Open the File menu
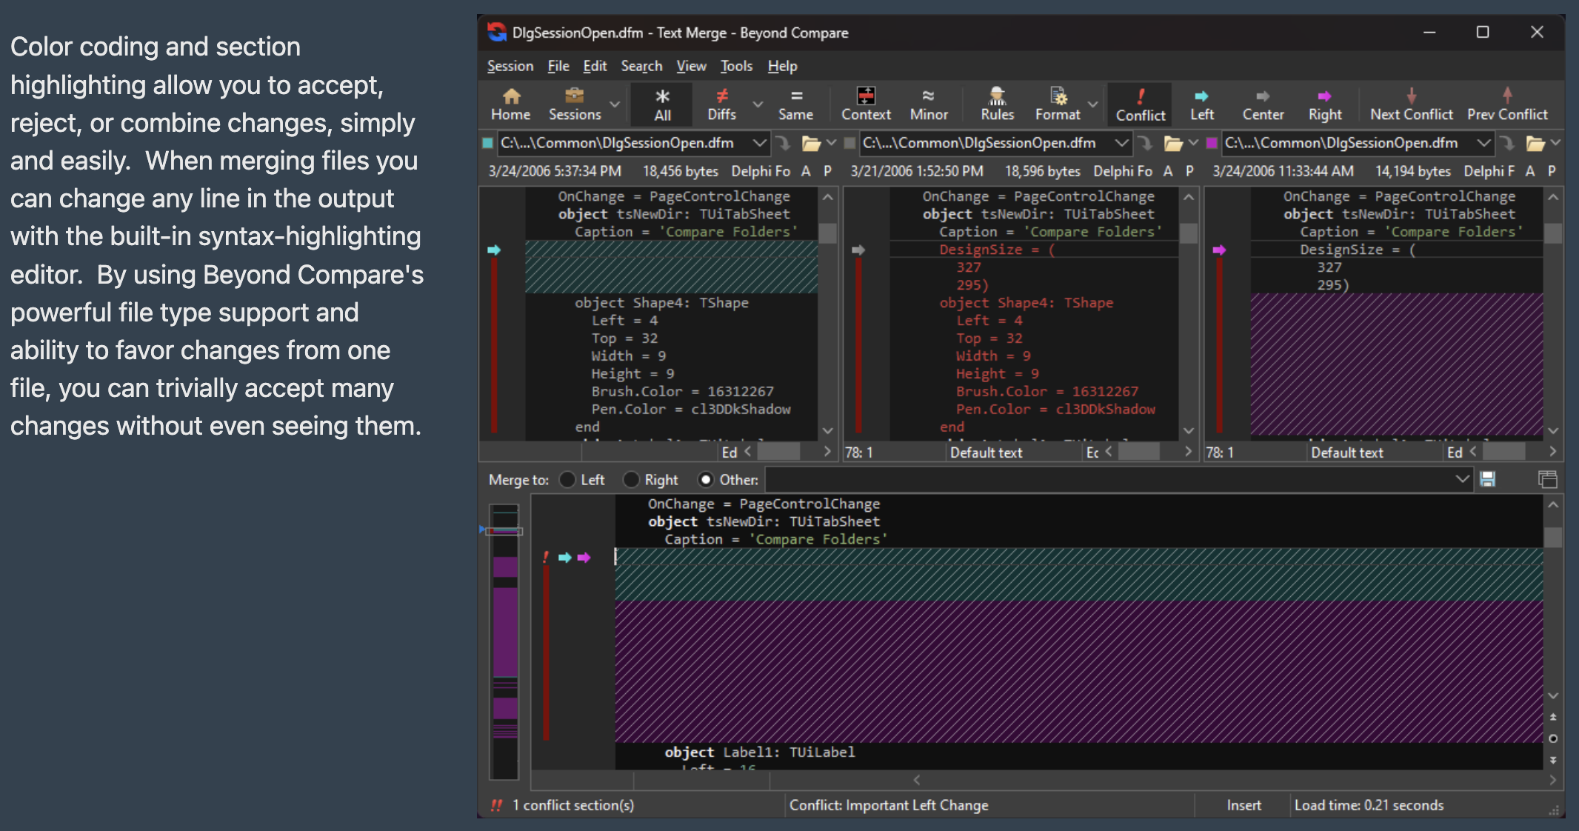The image size is (1579, 831). pyautogui.click(x=558, y=66)
